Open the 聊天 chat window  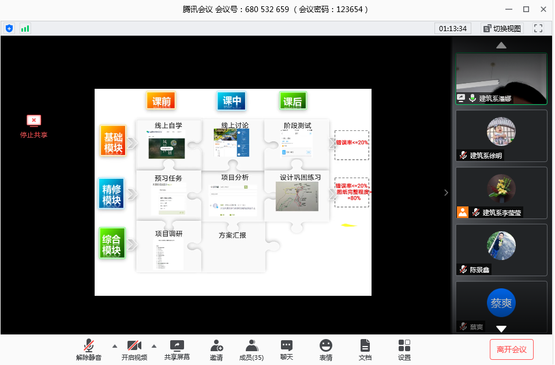click(x=287, y=349)
